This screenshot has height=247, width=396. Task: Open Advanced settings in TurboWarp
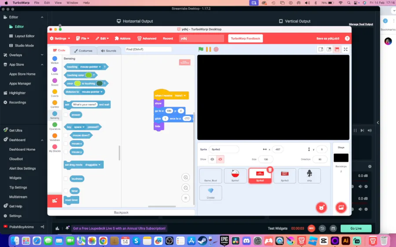(147, 38)
